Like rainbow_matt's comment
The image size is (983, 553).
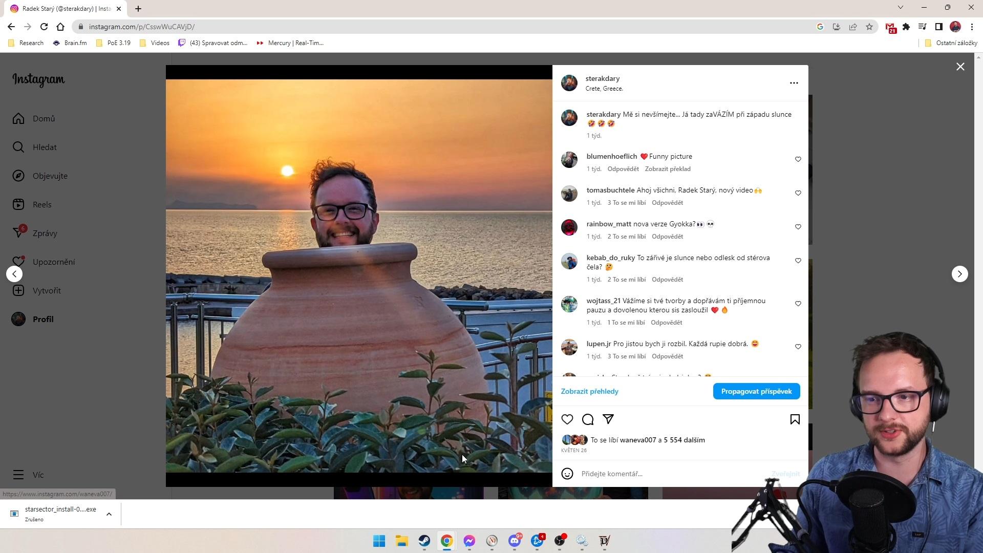[x=798, y=227]
